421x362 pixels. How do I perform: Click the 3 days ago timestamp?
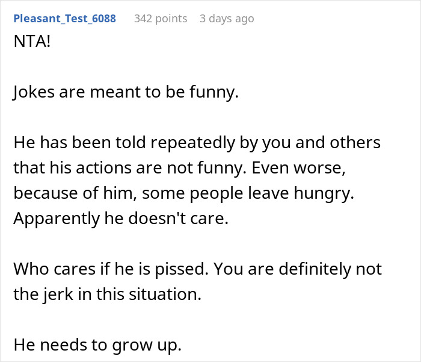tap(227, 19)
